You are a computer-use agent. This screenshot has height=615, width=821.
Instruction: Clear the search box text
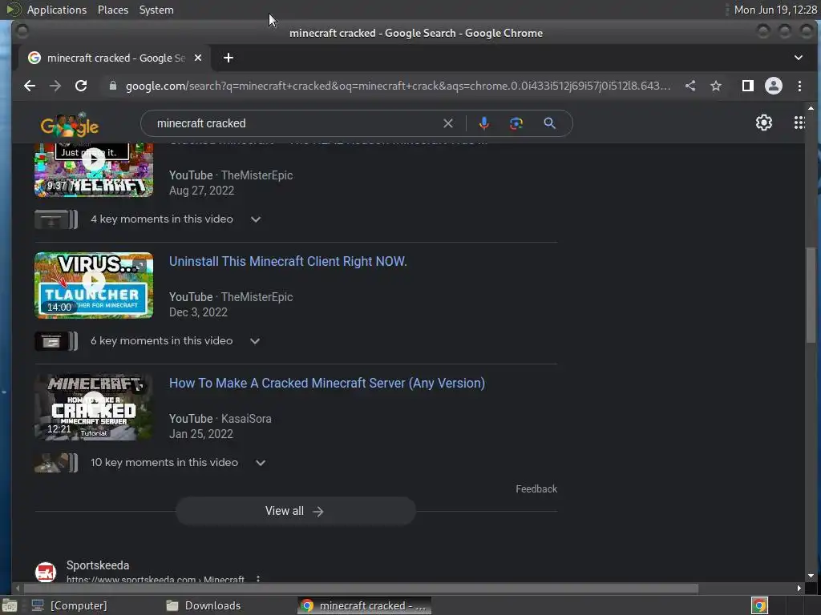(x=448, y=123)
